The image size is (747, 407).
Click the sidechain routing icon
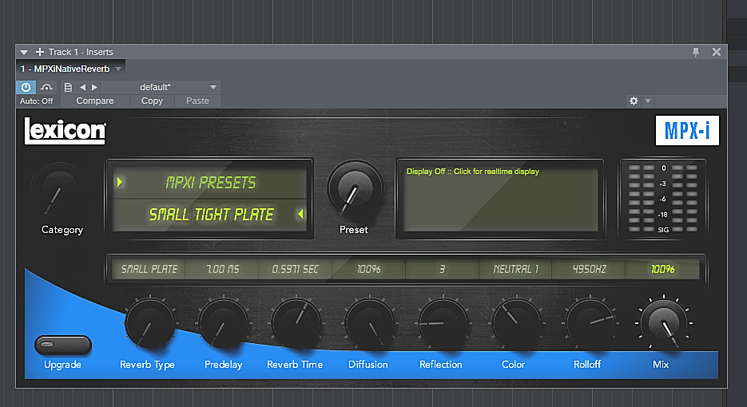tap(46, 87)
